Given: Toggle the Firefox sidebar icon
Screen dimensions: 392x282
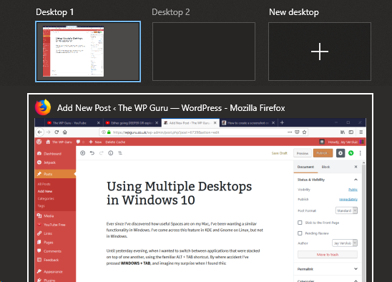Looking at the screenshot, I should click(x=351, y=132).
